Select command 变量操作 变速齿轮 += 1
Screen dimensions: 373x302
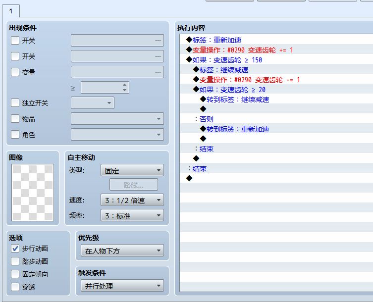coord(276,50)
